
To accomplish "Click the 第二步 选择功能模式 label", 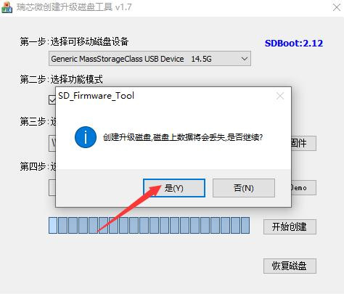I will tap(61, 79).
